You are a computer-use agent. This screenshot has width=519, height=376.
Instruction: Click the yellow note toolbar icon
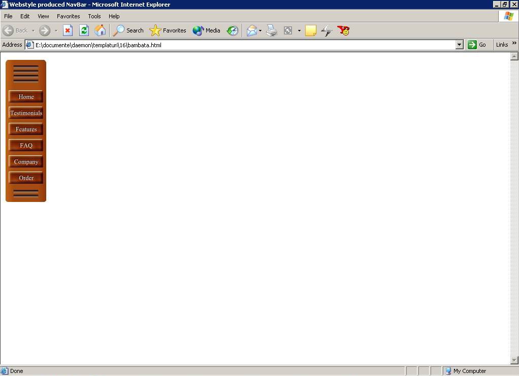[310, 30]
